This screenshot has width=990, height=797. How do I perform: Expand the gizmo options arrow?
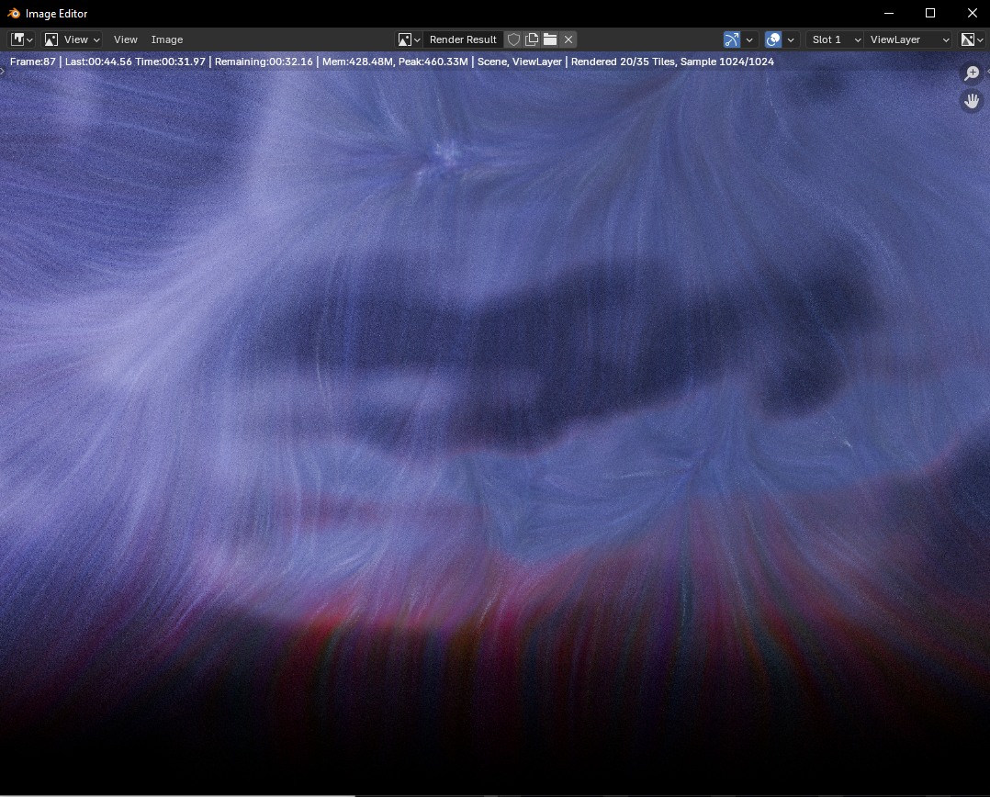749,39
